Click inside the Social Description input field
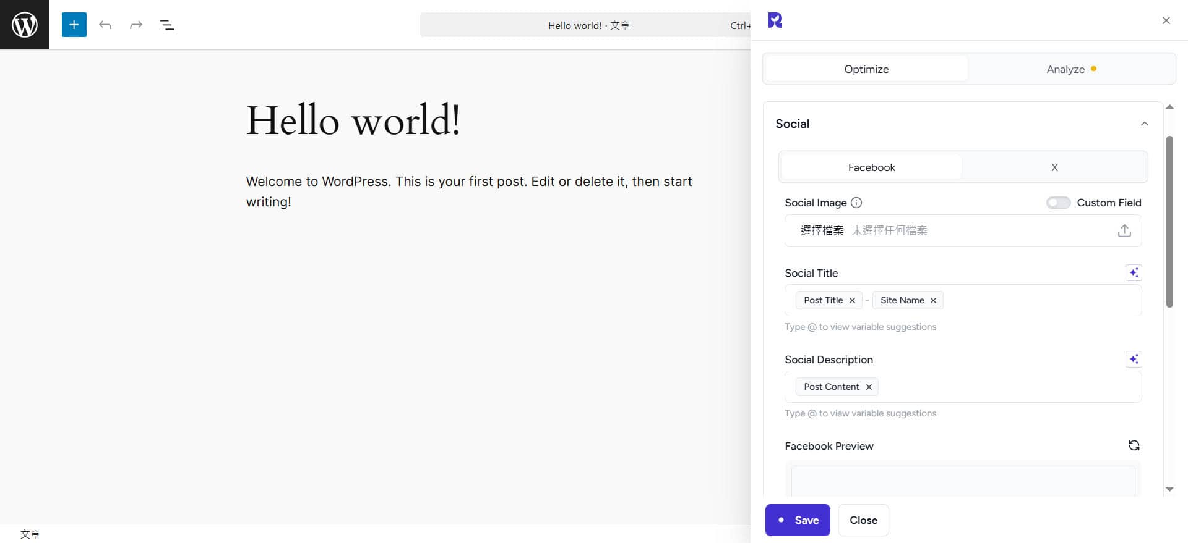 [x=1009, y=387]
